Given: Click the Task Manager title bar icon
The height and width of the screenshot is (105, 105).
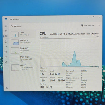Looking at the screenshot, I should 6,19.
